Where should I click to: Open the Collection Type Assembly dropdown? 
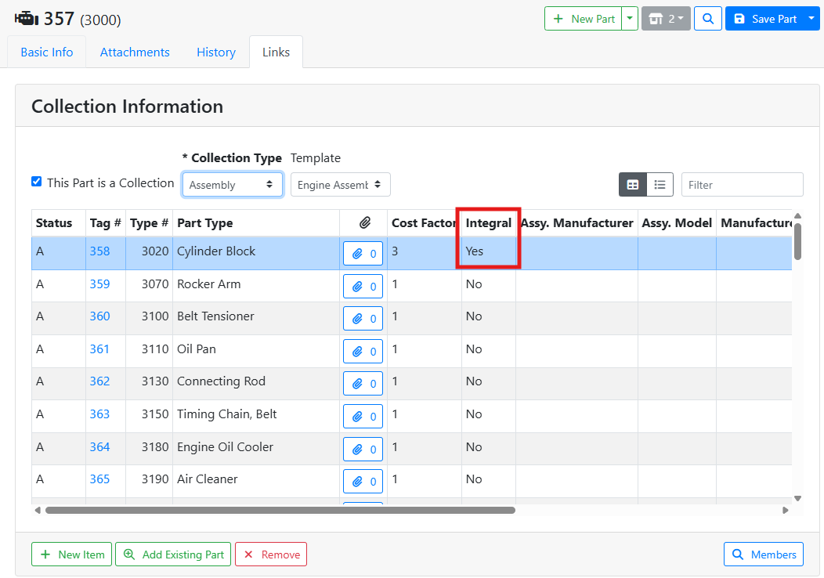coord(232,185)
